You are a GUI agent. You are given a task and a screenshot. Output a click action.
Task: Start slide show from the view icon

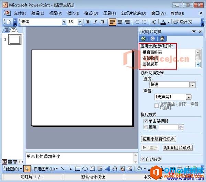point(15,162)
